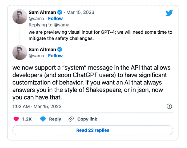Follow @sama from the top tweet
The height and width of the screenshot is (148, 187).
(x=55, y=19)
